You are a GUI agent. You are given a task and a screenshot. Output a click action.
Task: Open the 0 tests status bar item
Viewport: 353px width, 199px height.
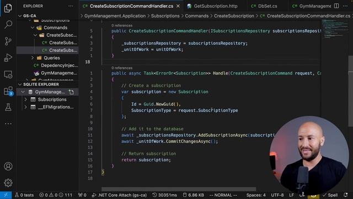(x=24, y=195)
